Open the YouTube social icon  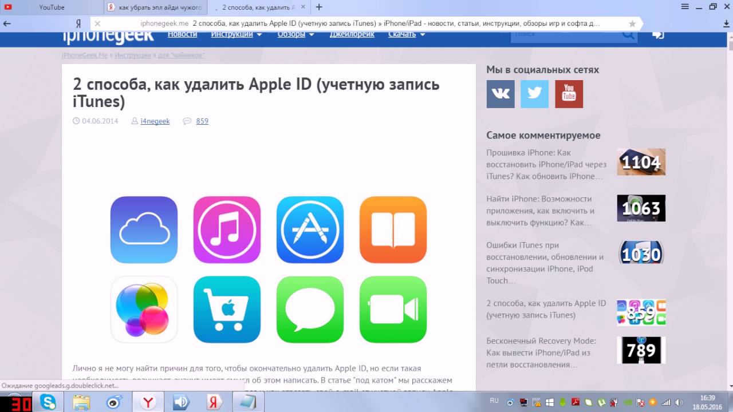point(569,94)
